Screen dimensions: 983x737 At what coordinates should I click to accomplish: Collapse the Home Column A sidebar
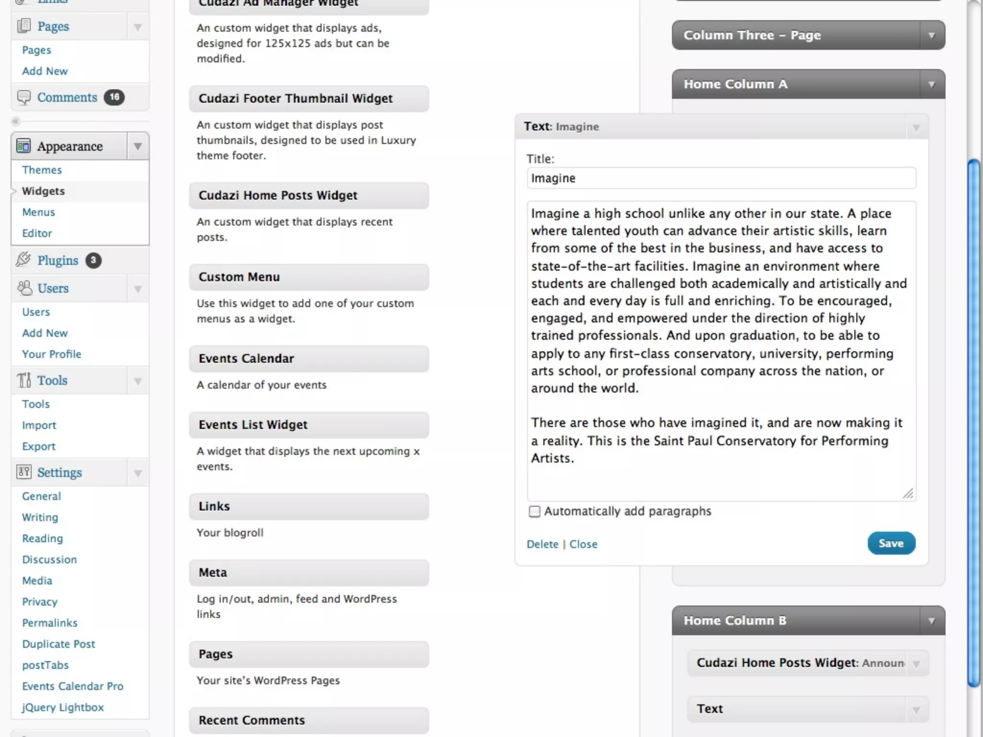932,84
